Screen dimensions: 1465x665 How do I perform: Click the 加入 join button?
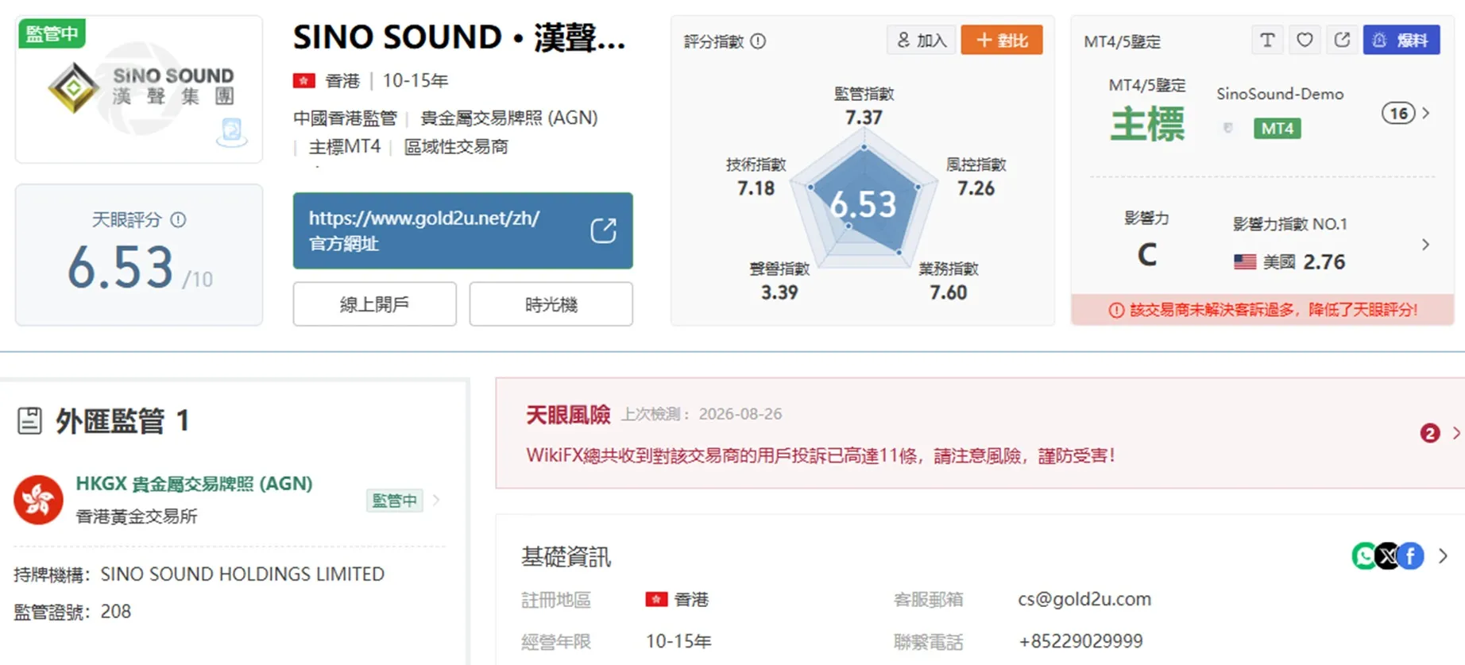click(922, 40)
